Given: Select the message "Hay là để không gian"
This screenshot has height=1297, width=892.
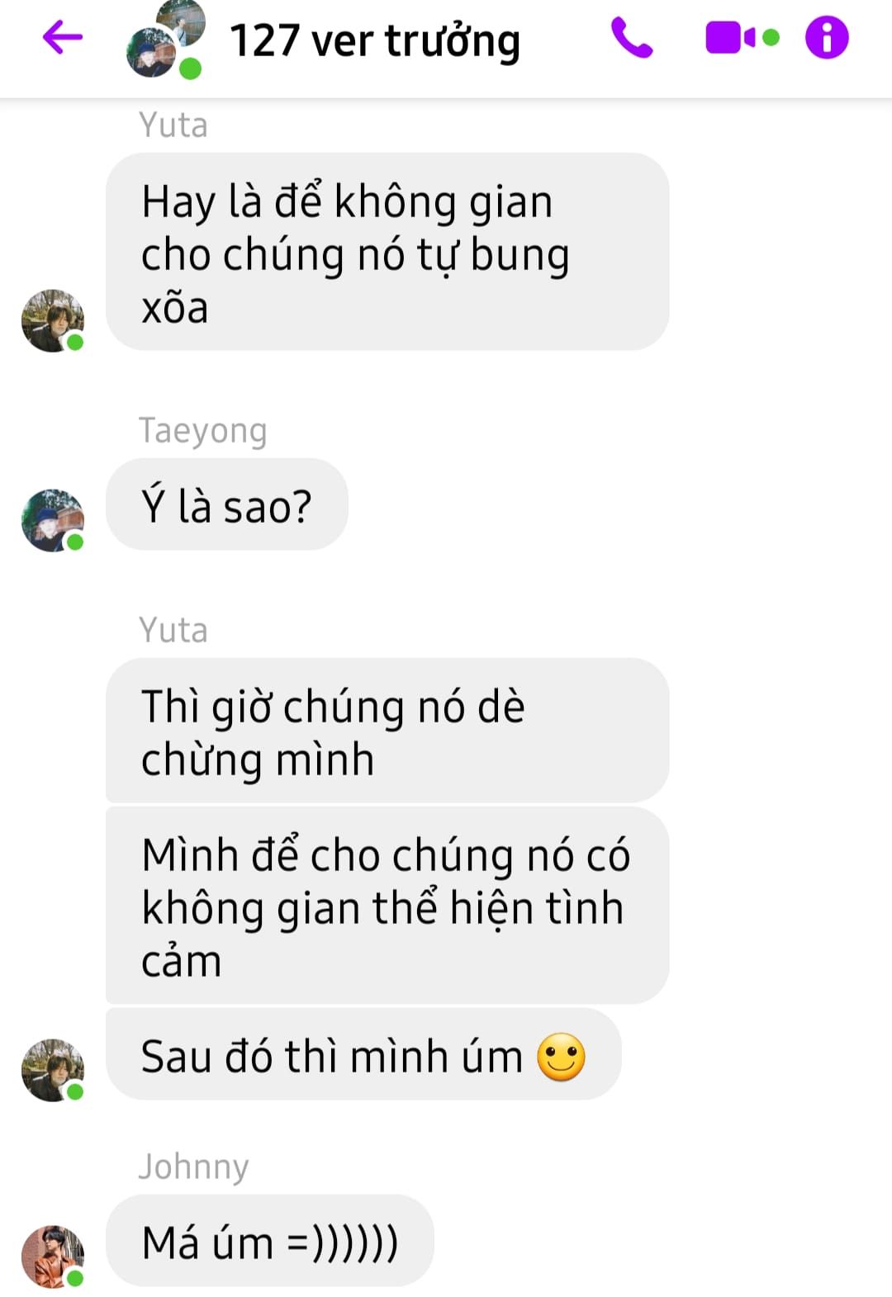Looking at the screenshot, I should (387, 252).
